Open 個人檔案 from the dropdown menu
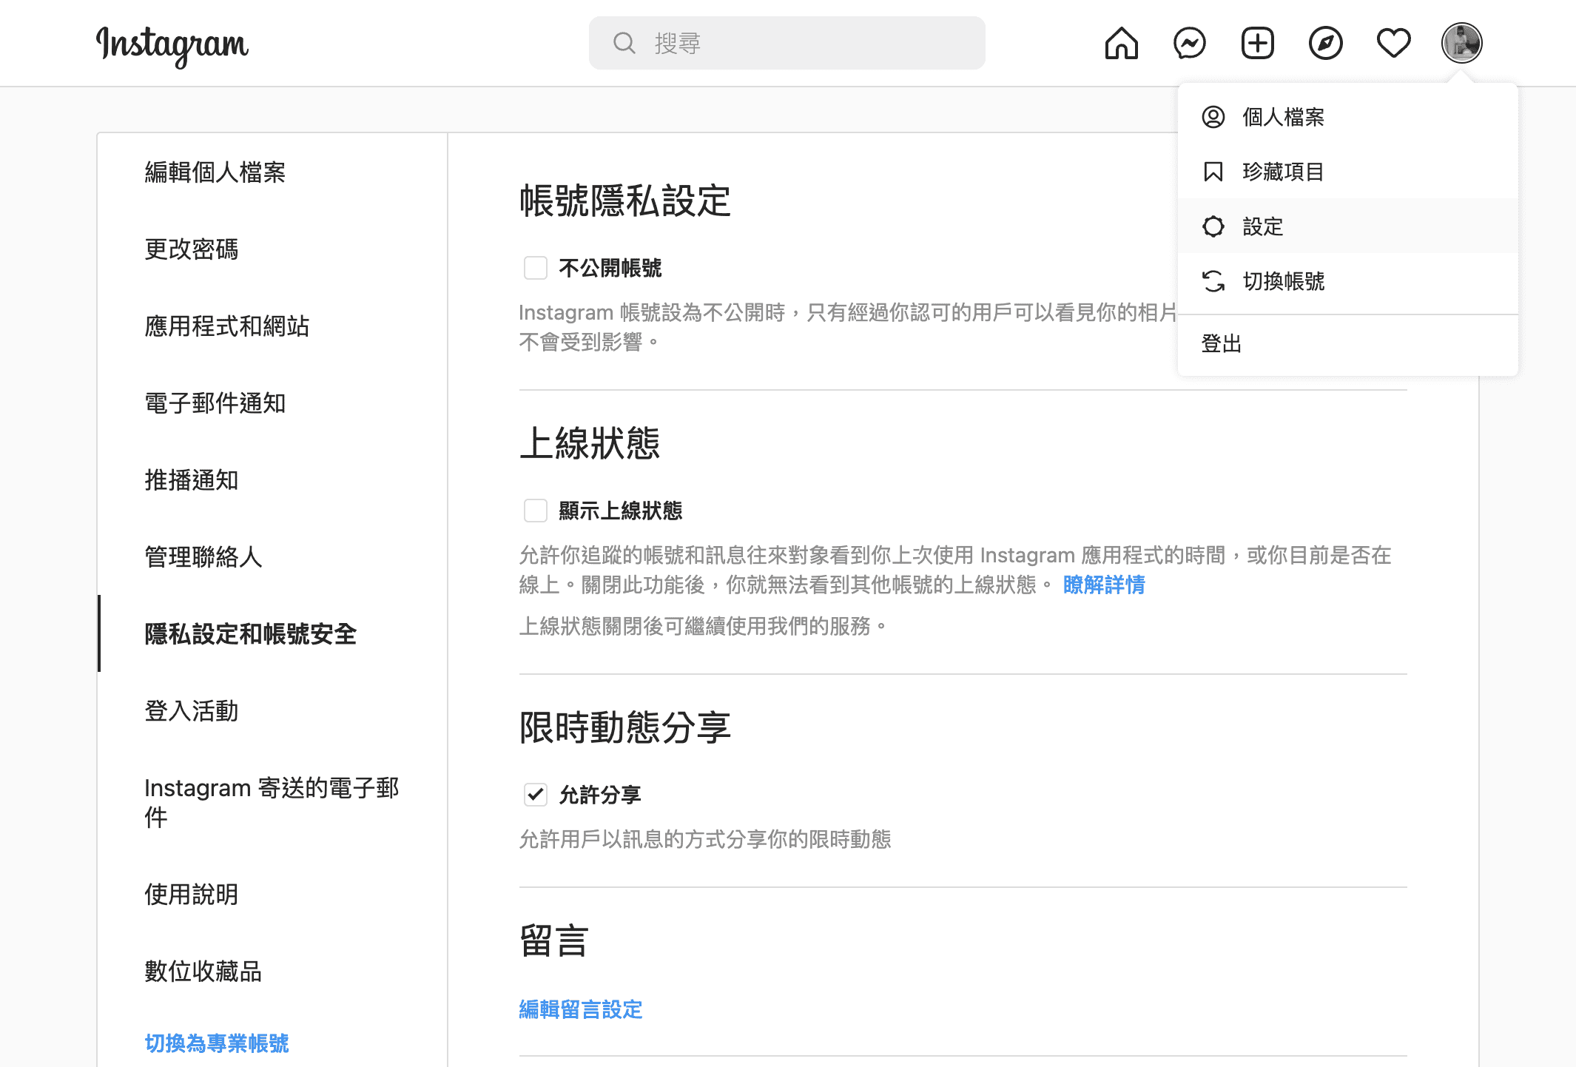This screenshot has height=1067, width=1576. click(x=1347, y=117)
